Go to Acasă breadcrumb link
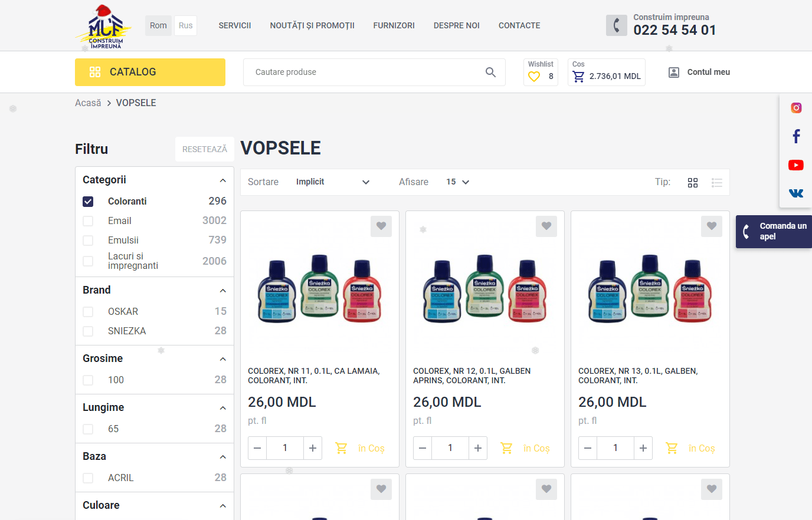This screenshot has width=812, height=520. (x=88, y=103)
